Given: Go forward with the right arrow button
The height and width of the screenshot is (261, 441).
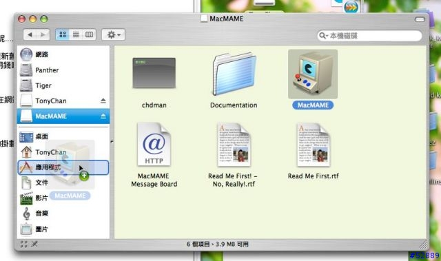Looking at the screenshot, I should pyautogui.click(x=43, y=34).
